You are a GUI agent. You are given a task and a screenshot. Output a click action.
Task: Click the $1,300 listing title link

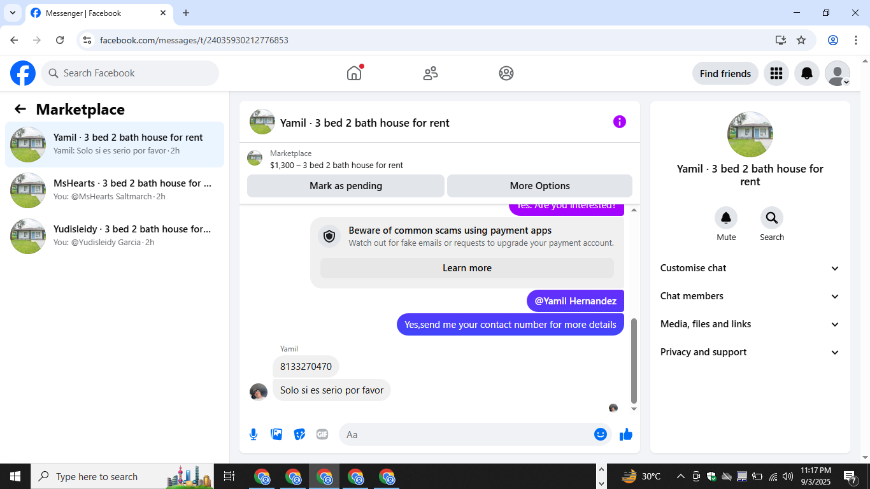[336, 165]
